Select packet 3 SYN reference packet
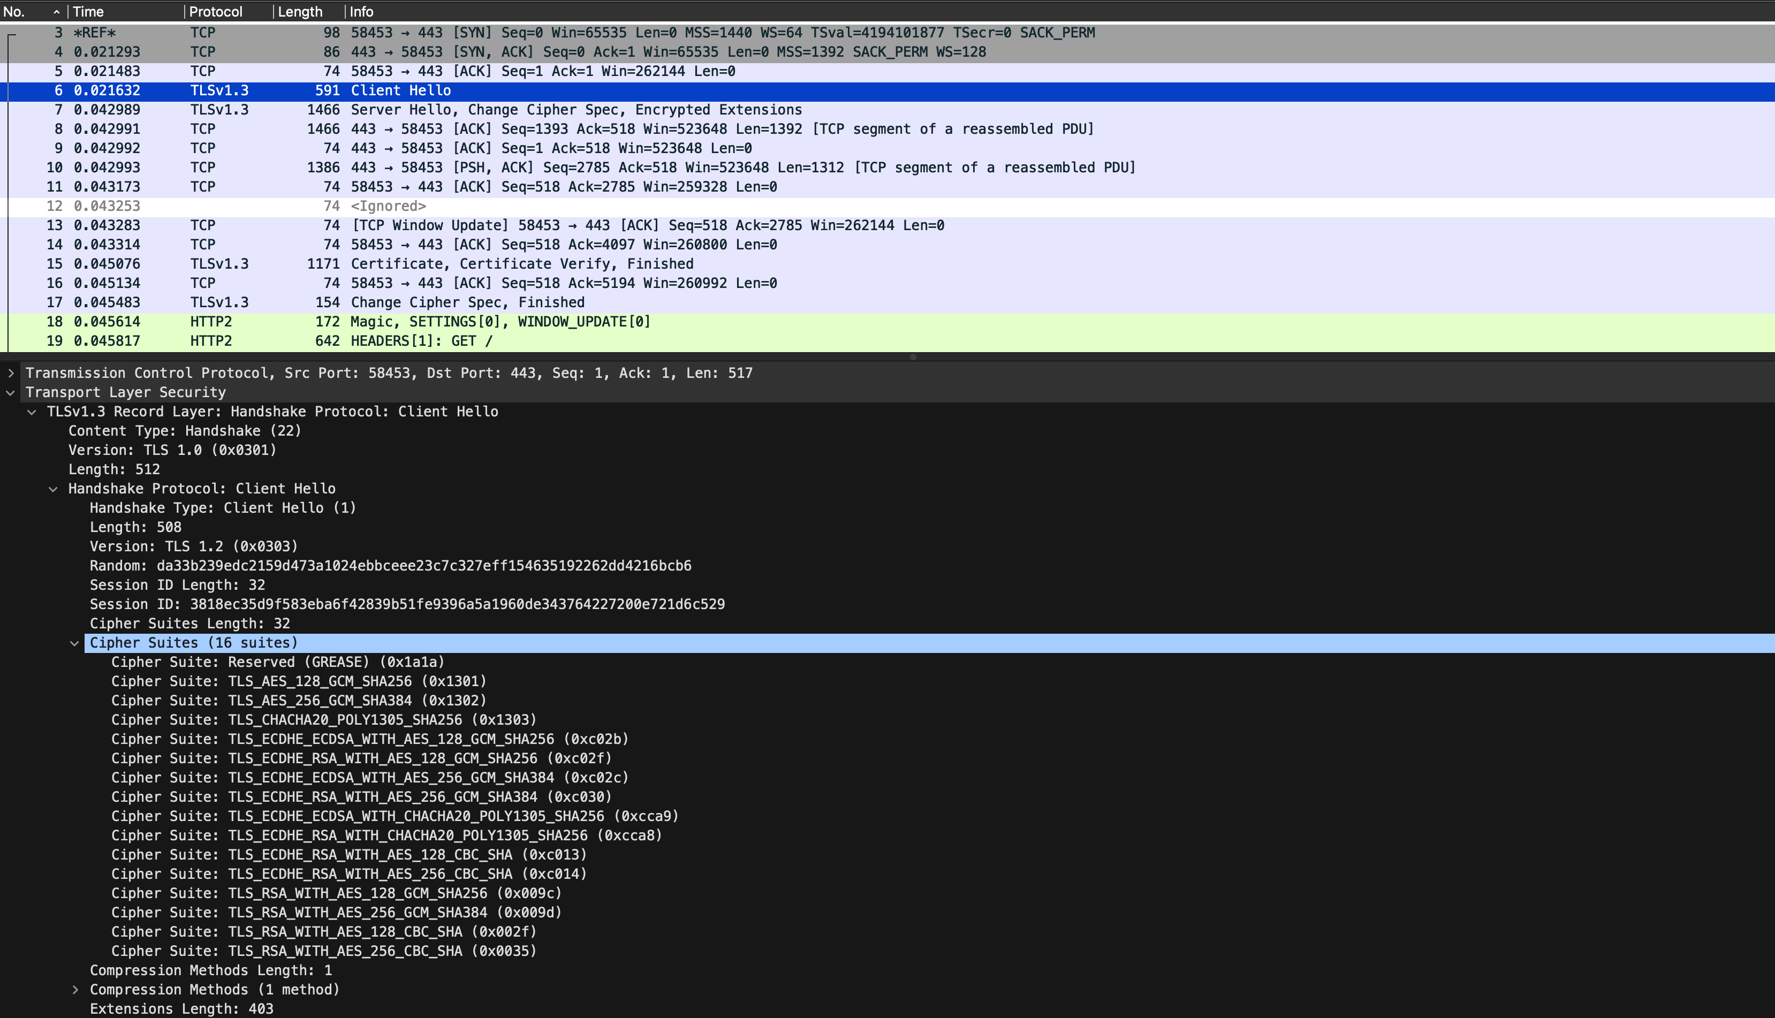This screenshot has height=1018, width=1775. click(x=887, y=33)
